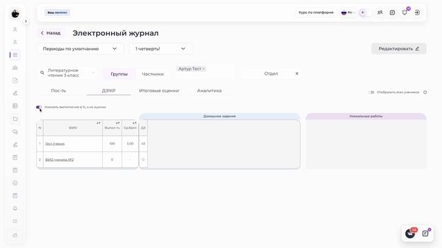
Task: Open chat widget with red badge 10
Action: pos(410,233)
